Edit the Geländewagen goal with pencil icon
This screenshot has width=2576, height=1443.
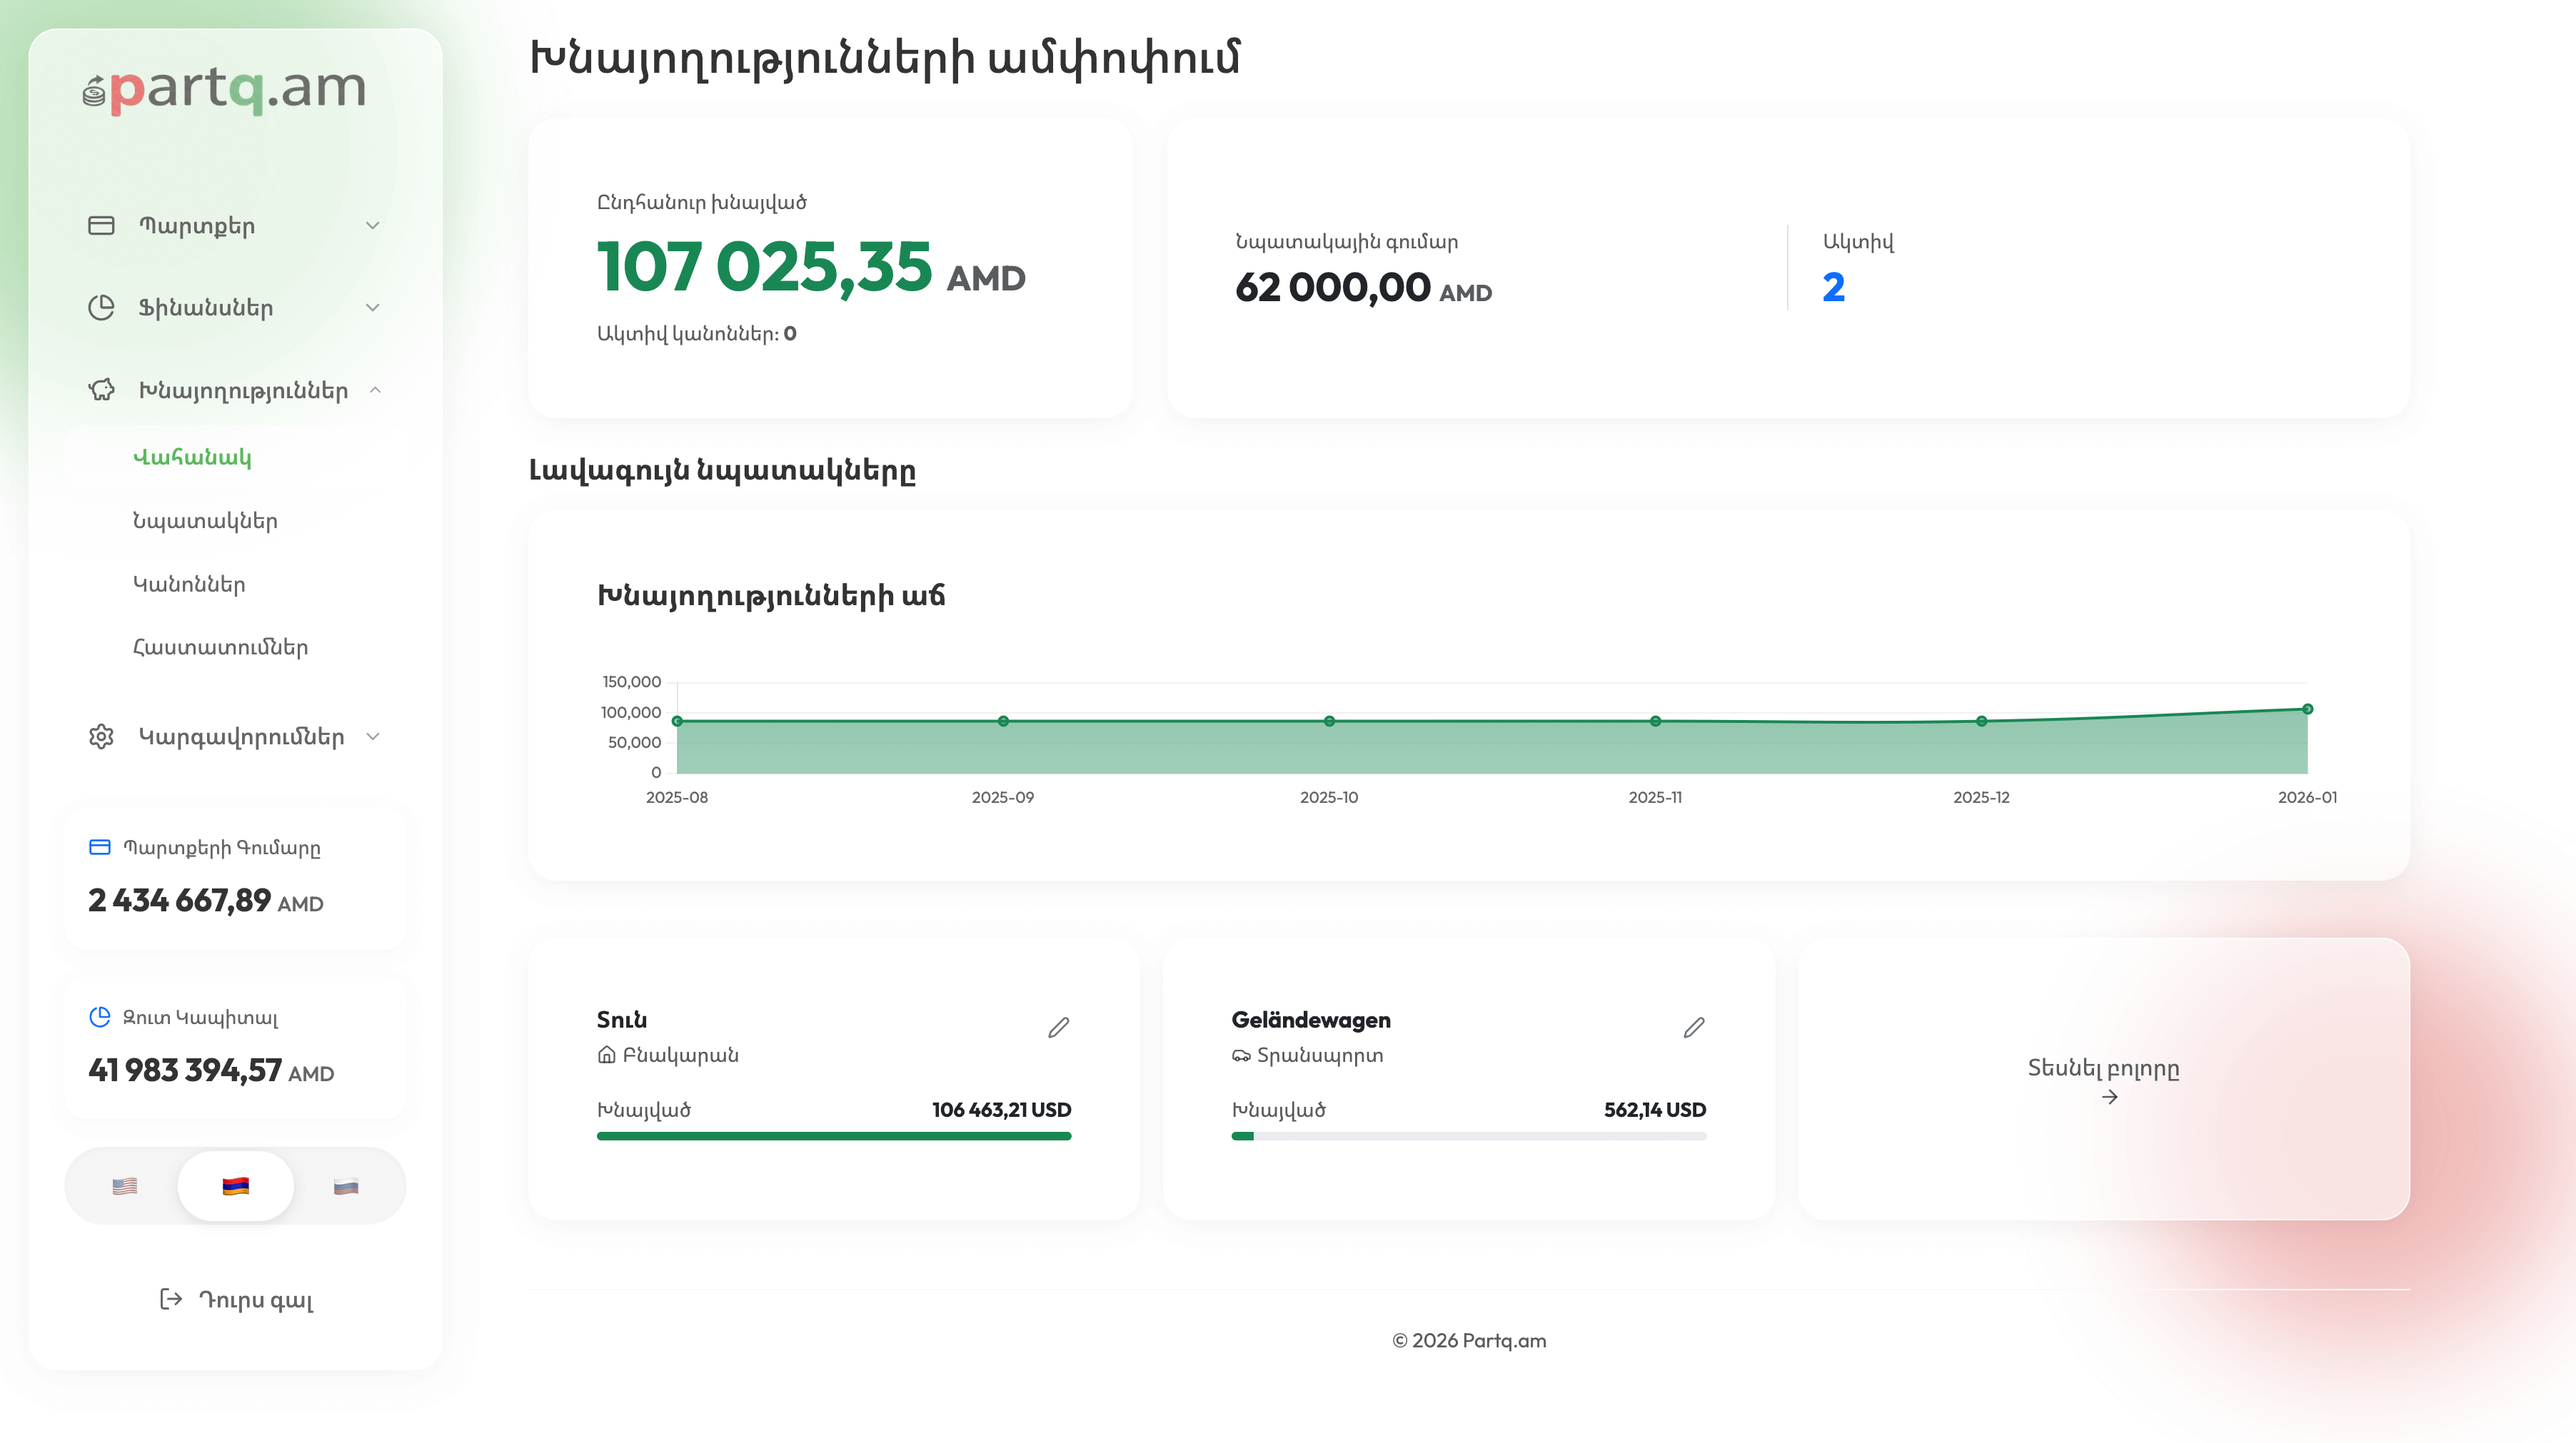1693,1027
